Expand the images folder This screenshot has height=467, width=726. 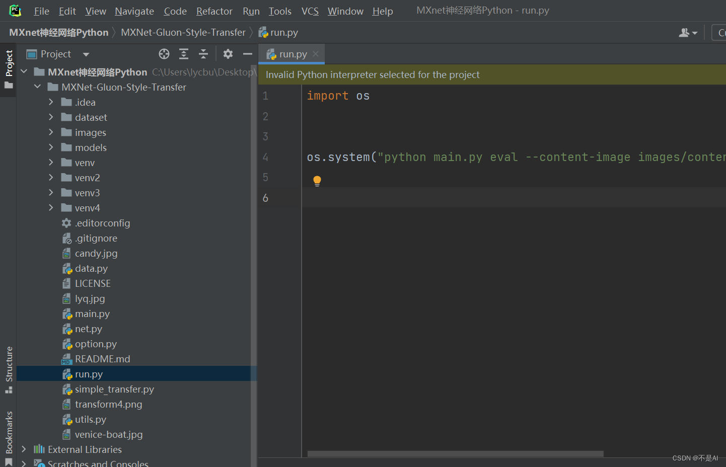point(51,132)
